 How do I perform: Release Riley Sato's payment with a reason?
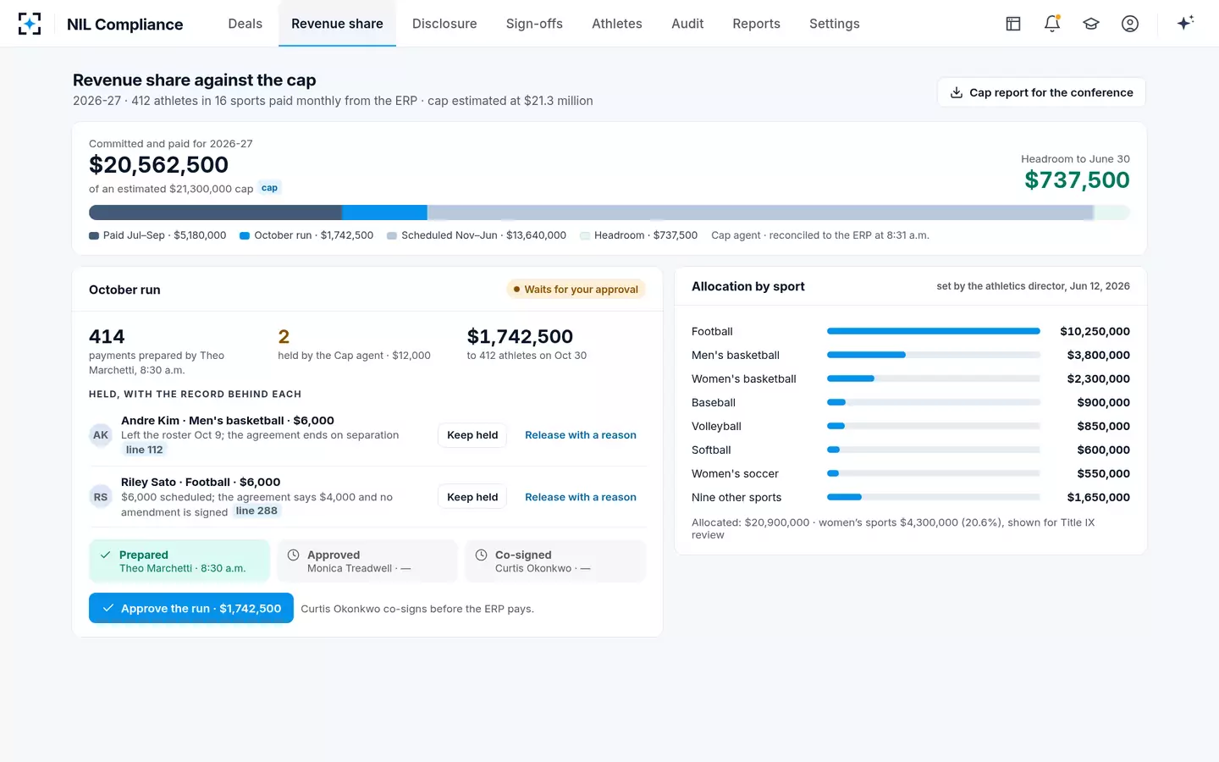pos(581,497)
